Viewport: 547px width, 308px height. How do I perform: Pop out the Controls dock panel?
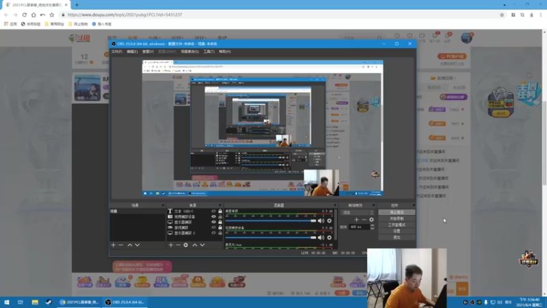click(414, 205)
